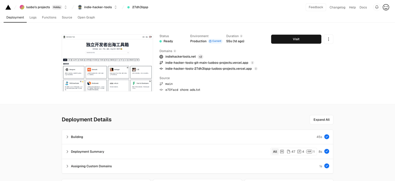Open commit e70facd chore: ads.txt
Viewport: 395px width, 181px height.
click(x=183, y=90)
